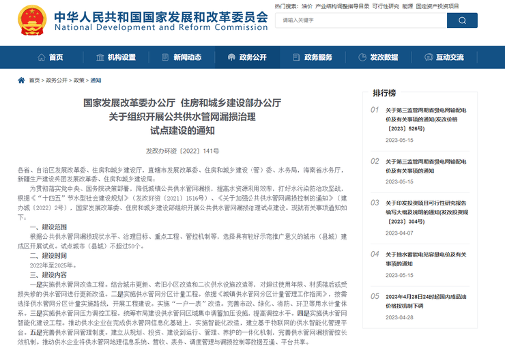This screenshot has width=505, height=348.
Task: Click the date 2023-04-28 in the ranking list
Action: [399, 317]
